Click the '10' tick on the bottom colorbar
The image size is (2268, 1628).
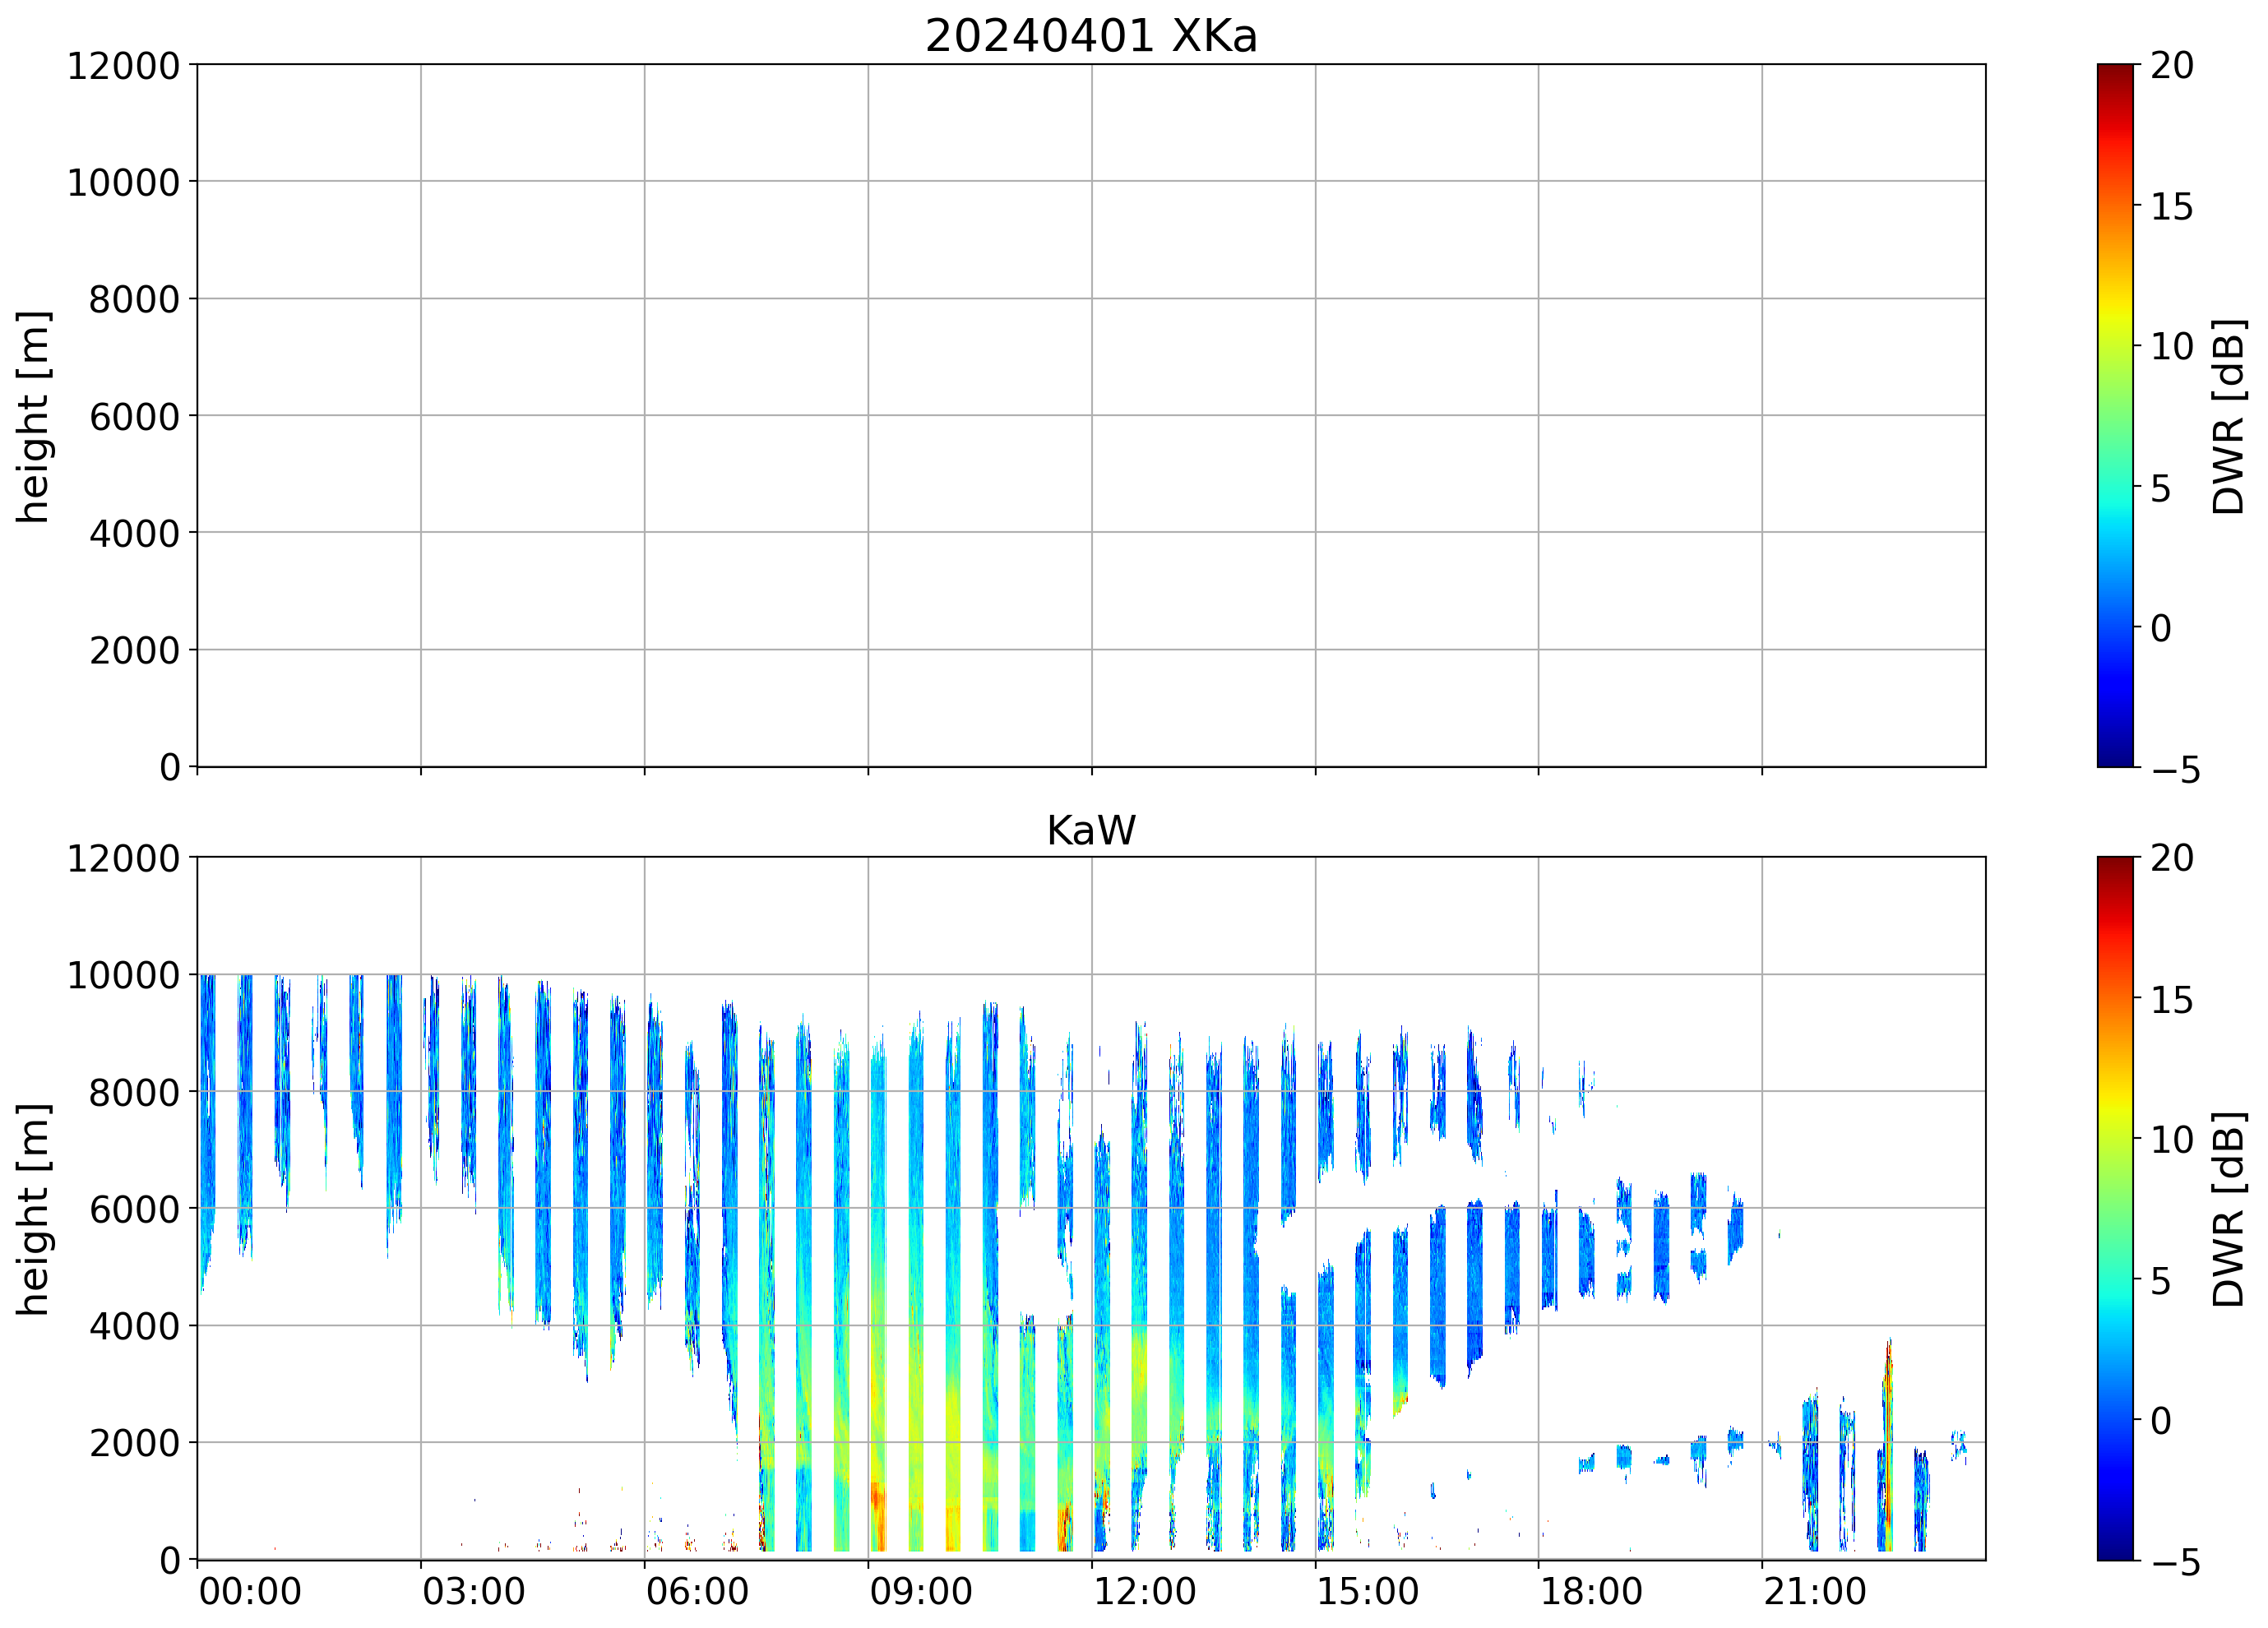click(2171, 1139)
